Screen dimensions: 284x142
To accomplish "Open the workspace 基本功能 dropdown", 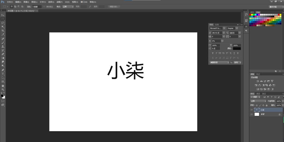I will [x=276, y=7].
